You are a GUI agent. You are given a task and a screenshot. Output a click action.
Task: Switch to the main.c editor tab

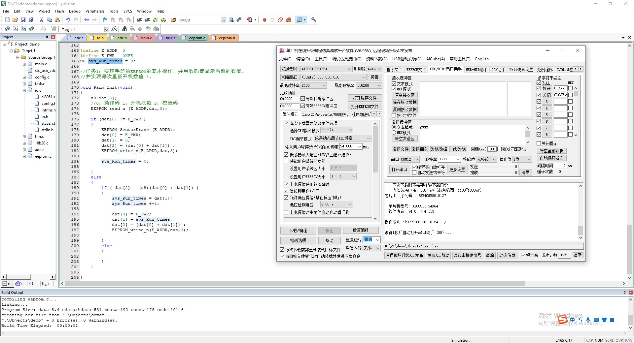coord(143,38)
